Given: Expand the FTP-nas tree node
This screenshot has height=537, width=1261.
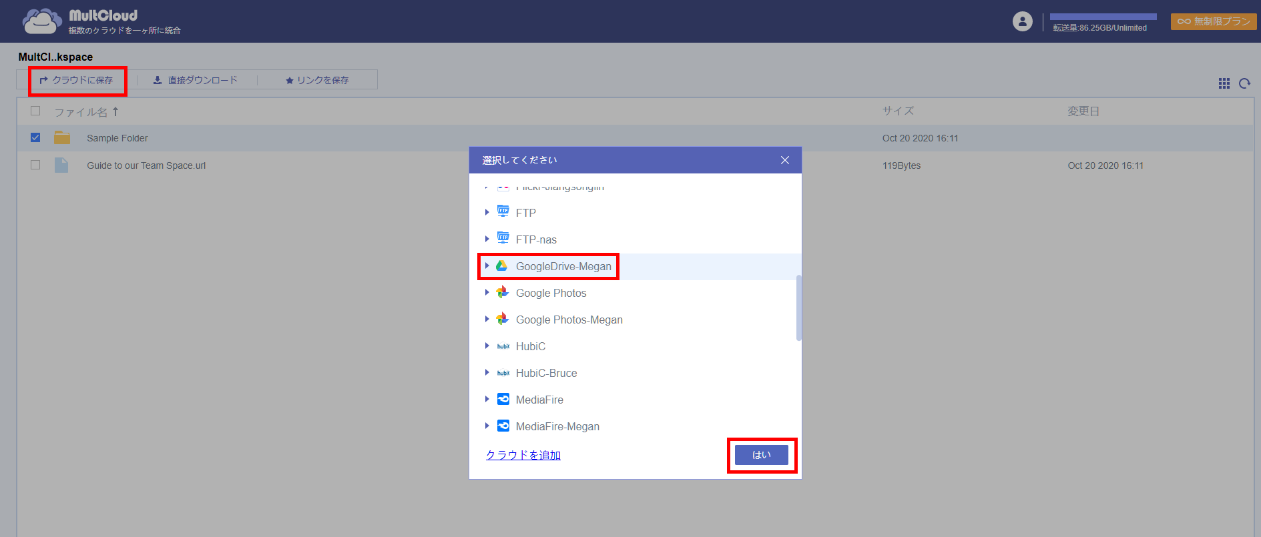Looking at the screenshot, I should [x=487, y=239].
